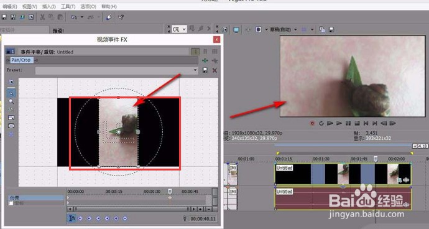This screenshot has width=429, height=229.
Task: Expand the Undo history dropdown arrow
Action: click(x=82, y=17)
